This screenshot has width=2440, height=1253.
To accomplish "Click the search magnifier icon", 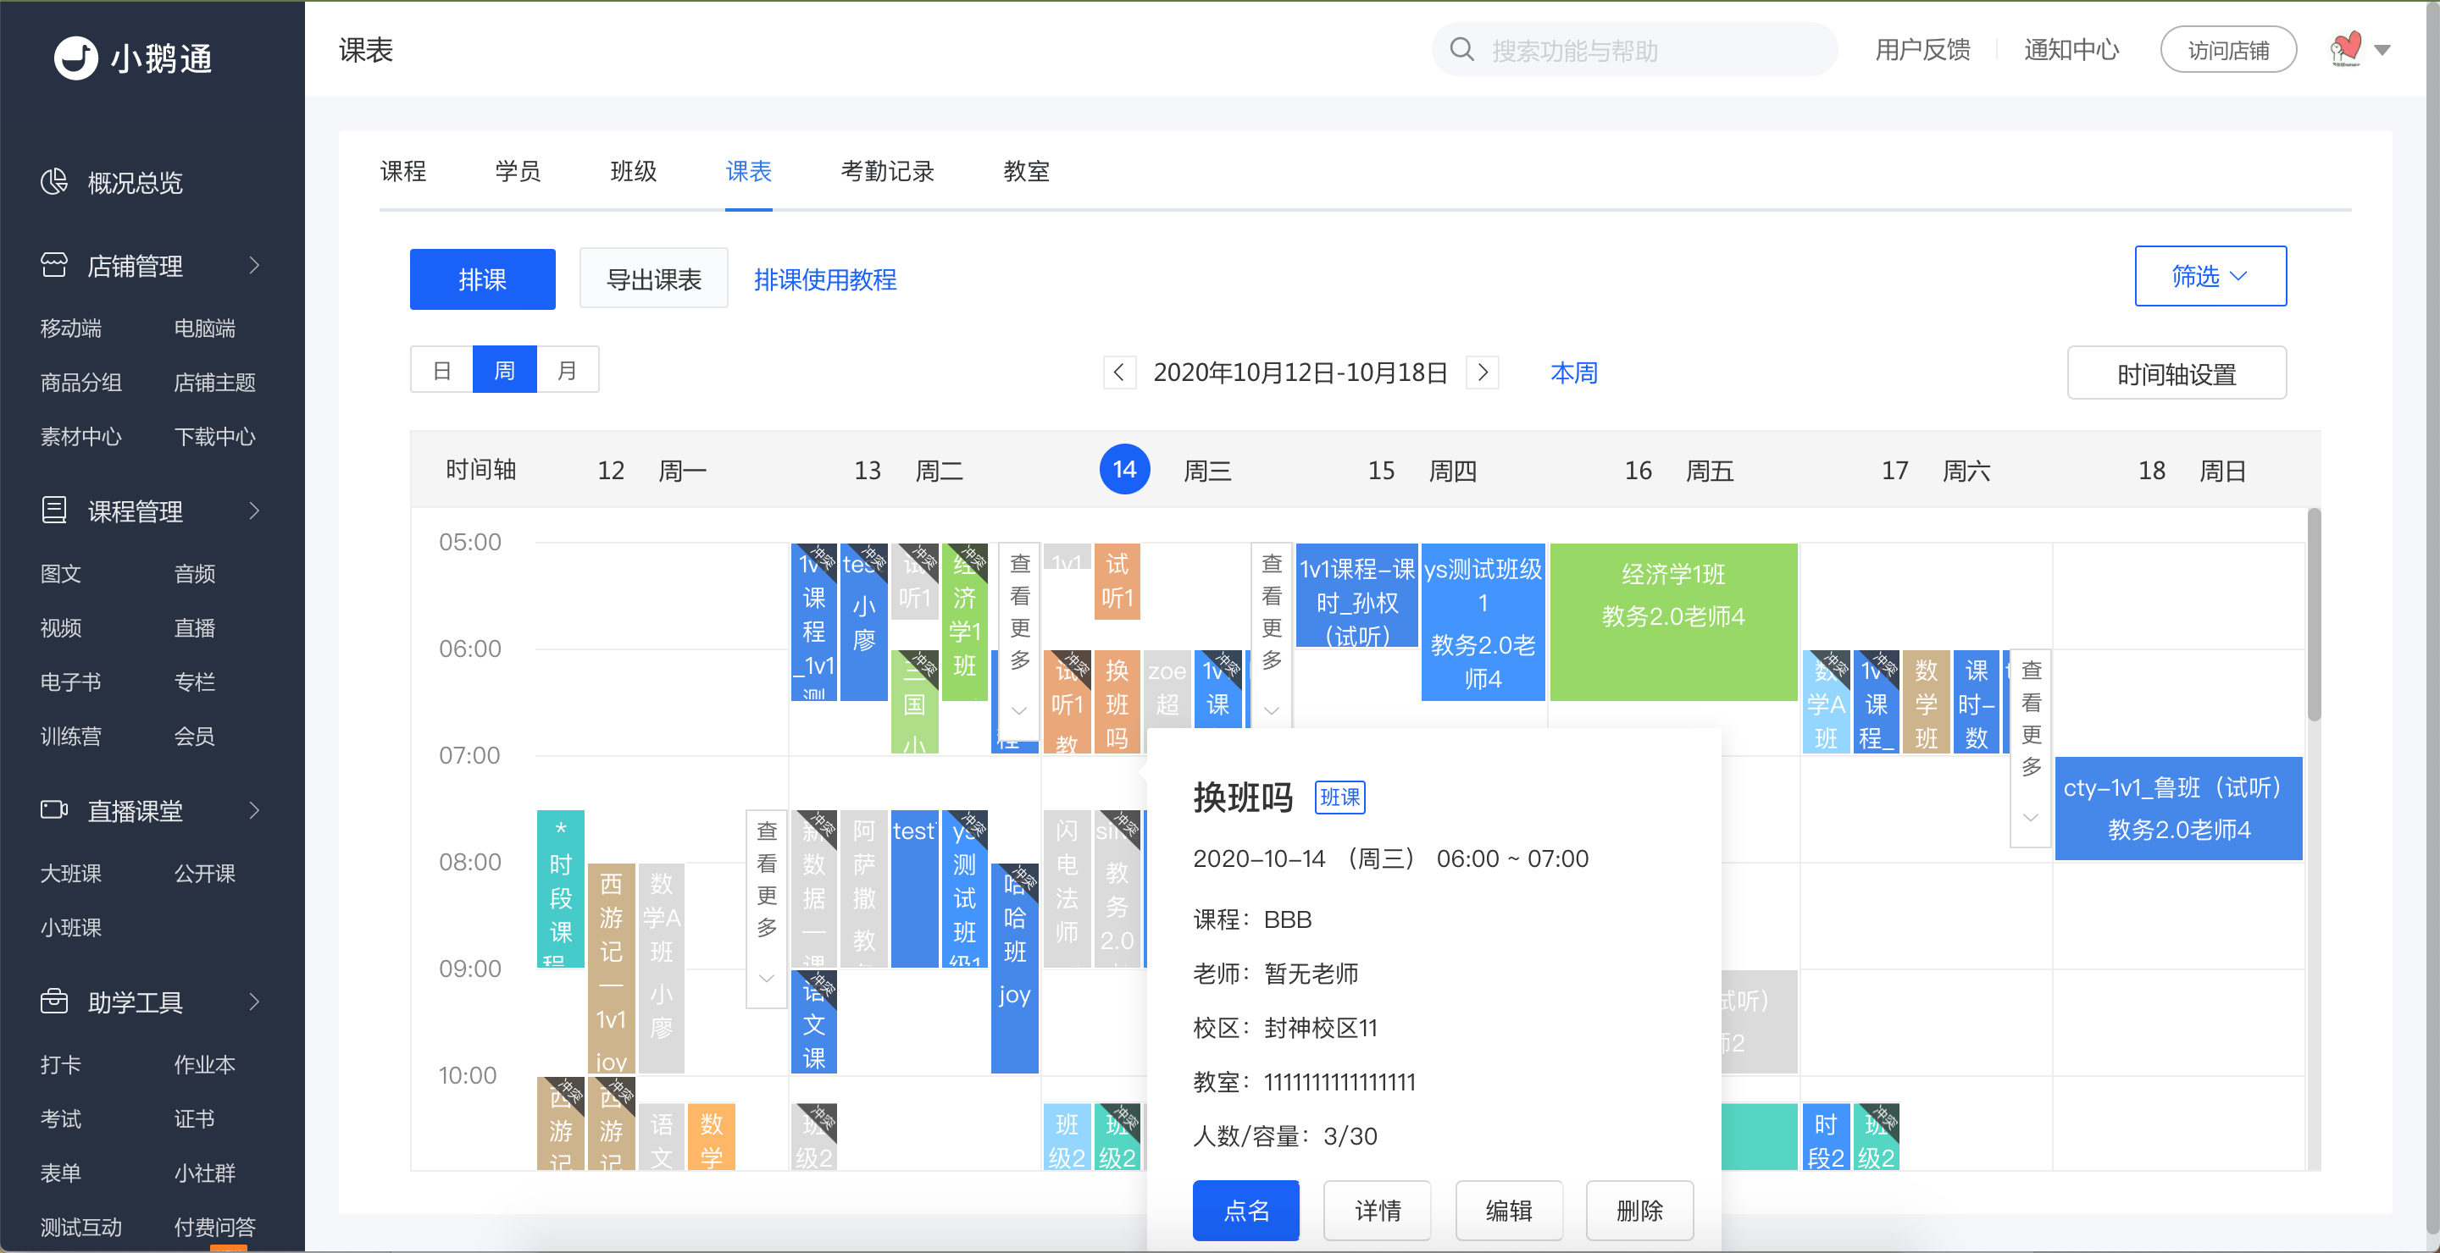I will (1461, 49).
